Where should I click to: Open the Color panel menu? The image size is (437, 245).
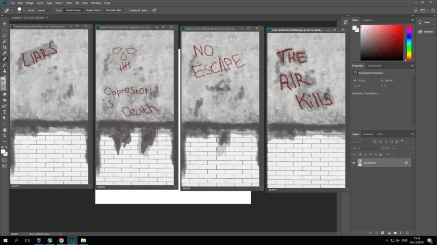(x=412, y=20)
